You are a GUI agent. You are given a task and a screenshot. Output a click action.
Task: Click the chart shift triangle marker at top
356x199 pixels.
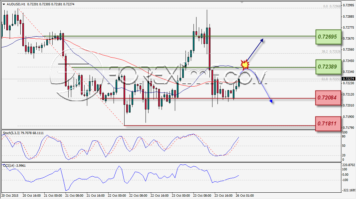[242, 3]
